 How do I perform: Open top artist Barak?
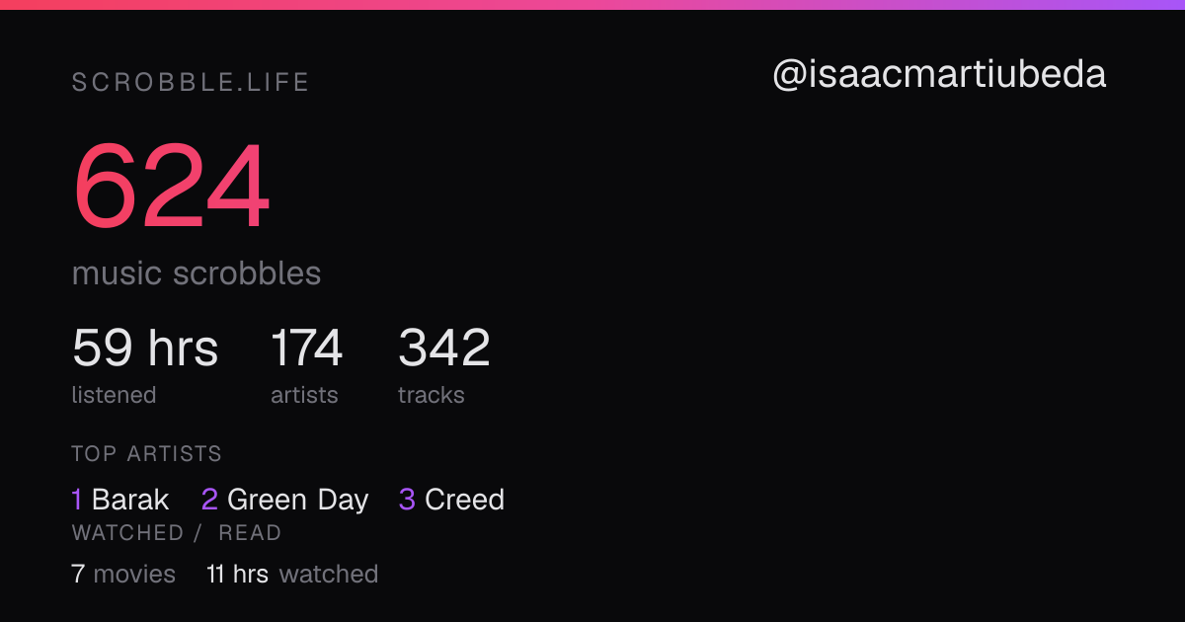click(130, 500)
